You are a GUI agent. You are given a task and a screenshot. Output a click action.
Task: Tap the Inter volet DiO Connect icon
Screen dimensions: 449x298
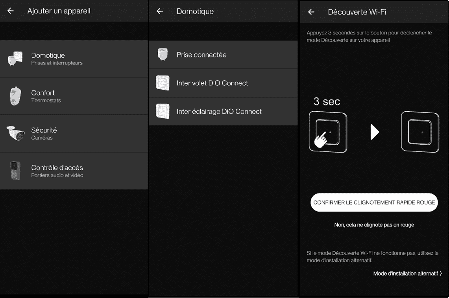click(x=163, y=83)
